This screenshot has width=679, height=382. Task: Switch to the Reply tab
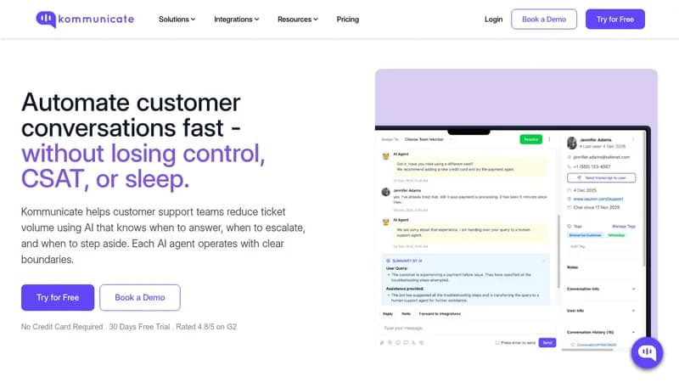pyautogui.click(x=388, y=313)
